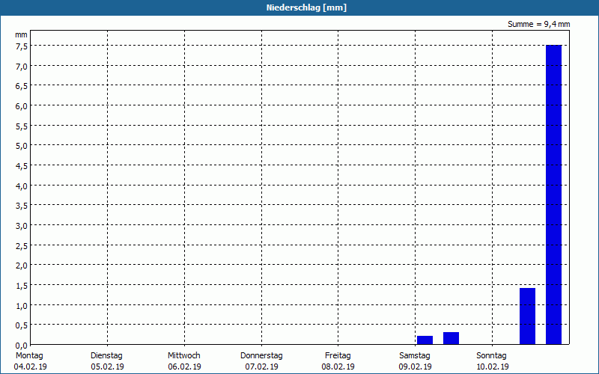
Task: Click the tallest blue bar on Sonntag
Action: 553,194
